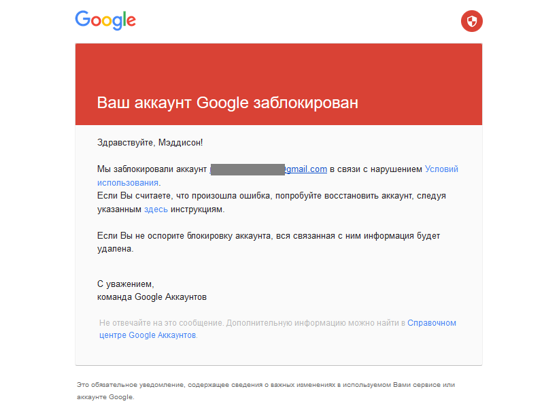Select the shield emblem inside the red circle
This screenshot has height=408, width=544.
471,21
